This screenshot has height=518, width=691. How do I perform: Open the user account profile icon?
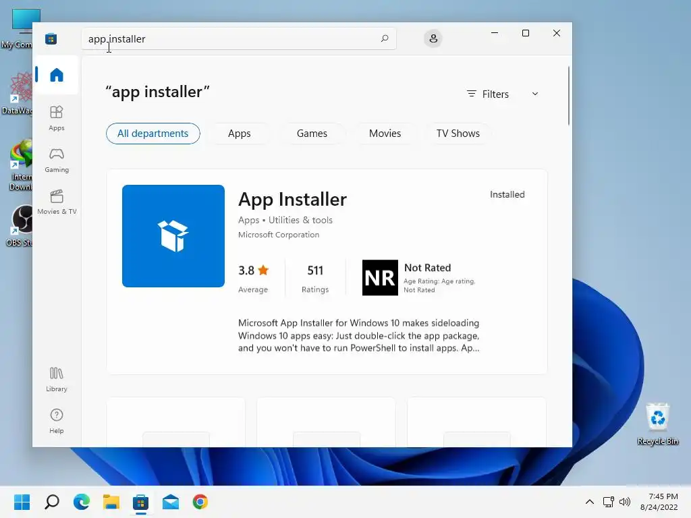(x=433, y=38)
